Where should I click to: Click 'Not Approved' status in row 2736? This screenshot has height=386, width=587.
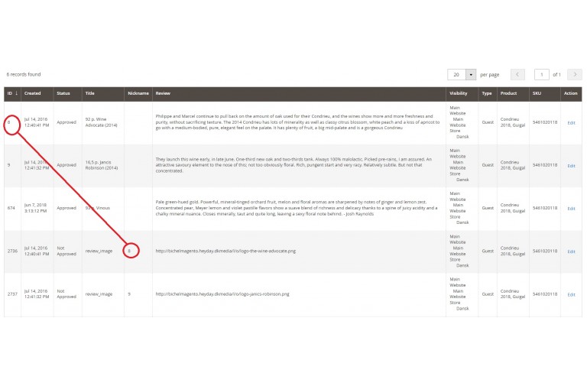66,251
